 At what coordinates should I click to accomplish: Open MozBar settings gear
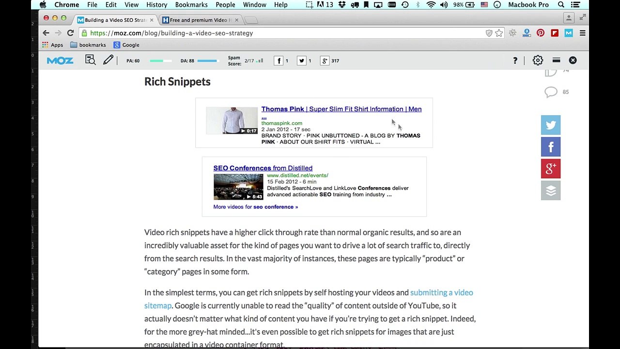point(538,61)
